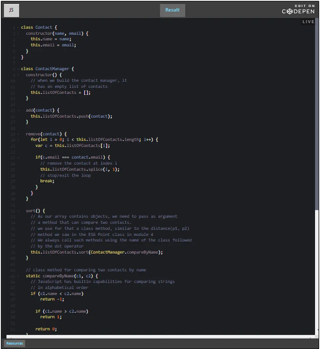The width and height of the screenshot is (320, 349).
Task: Open the JS tab
Action: click(11, 10)
